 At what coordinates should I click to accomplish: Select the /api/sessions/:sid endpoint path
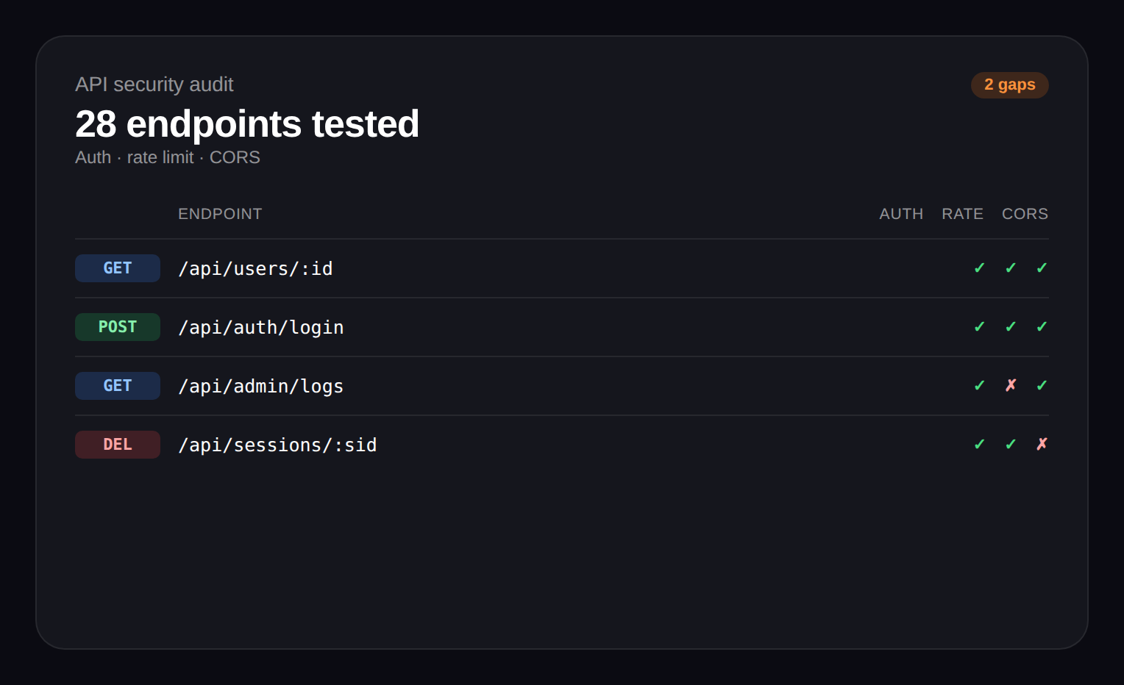tap(277, 445)
